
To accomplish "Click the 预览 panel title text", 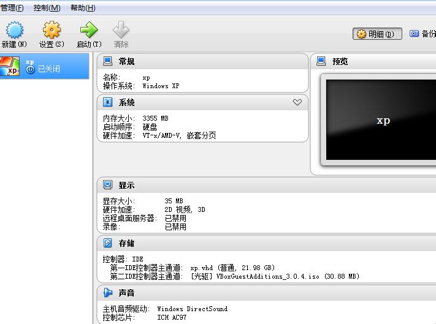I will tap(340, 61).
